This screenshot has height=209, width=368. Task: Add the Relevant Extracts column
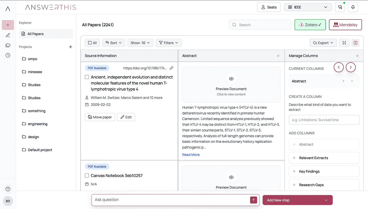(324, 158)
